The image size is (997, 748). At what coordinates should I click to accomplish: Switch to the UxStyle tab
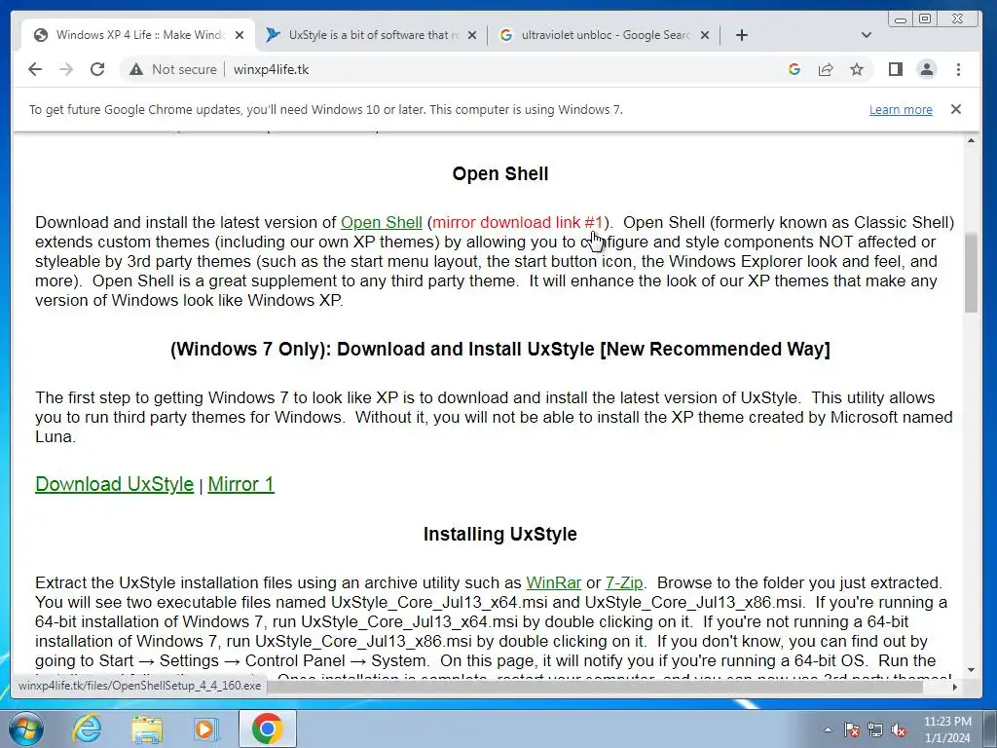(371, 35)
